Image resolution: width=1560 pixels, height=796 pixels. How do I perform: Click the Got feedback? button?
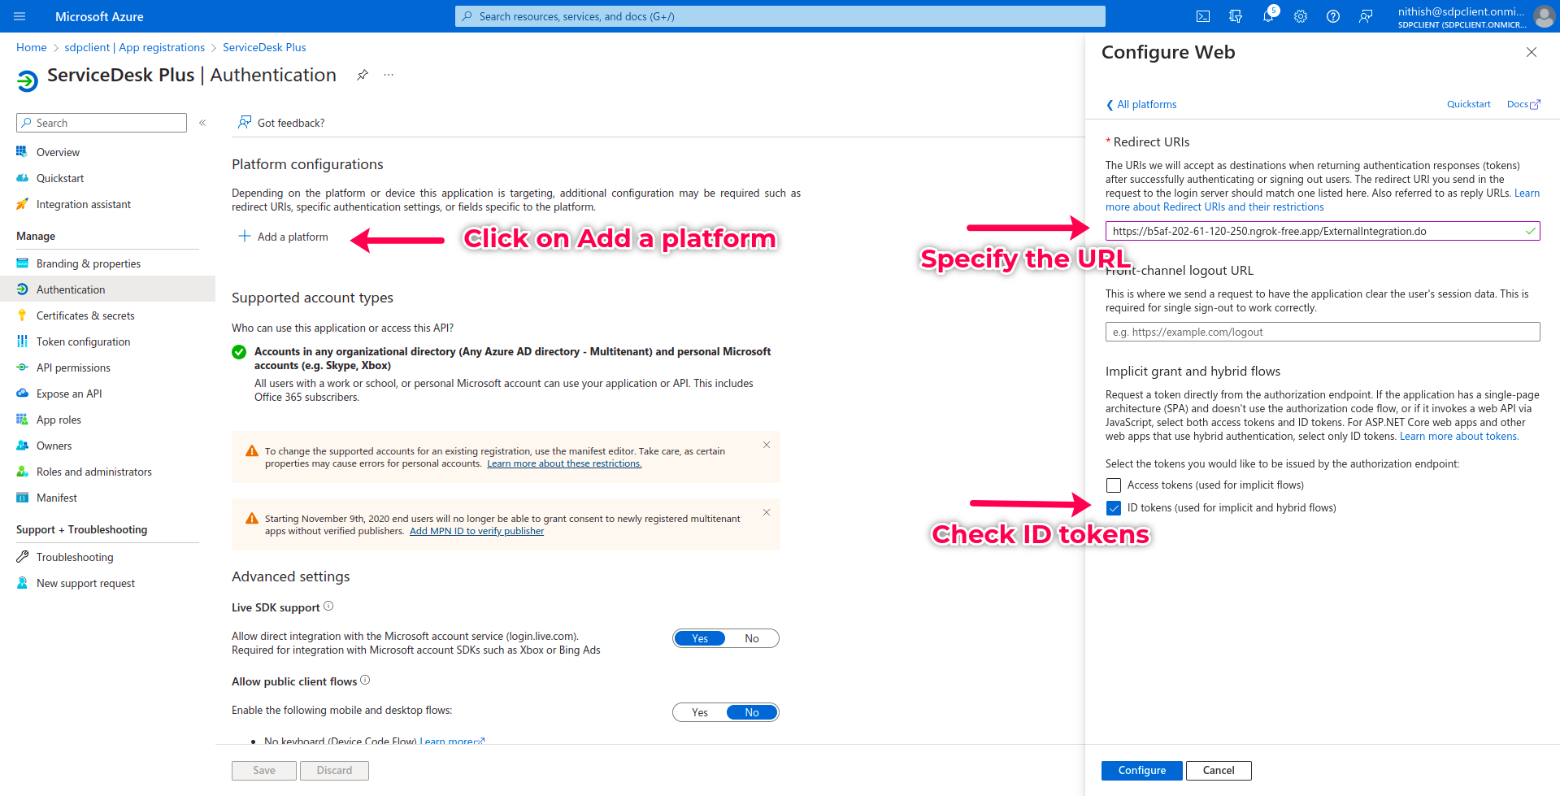click(281, 123)
